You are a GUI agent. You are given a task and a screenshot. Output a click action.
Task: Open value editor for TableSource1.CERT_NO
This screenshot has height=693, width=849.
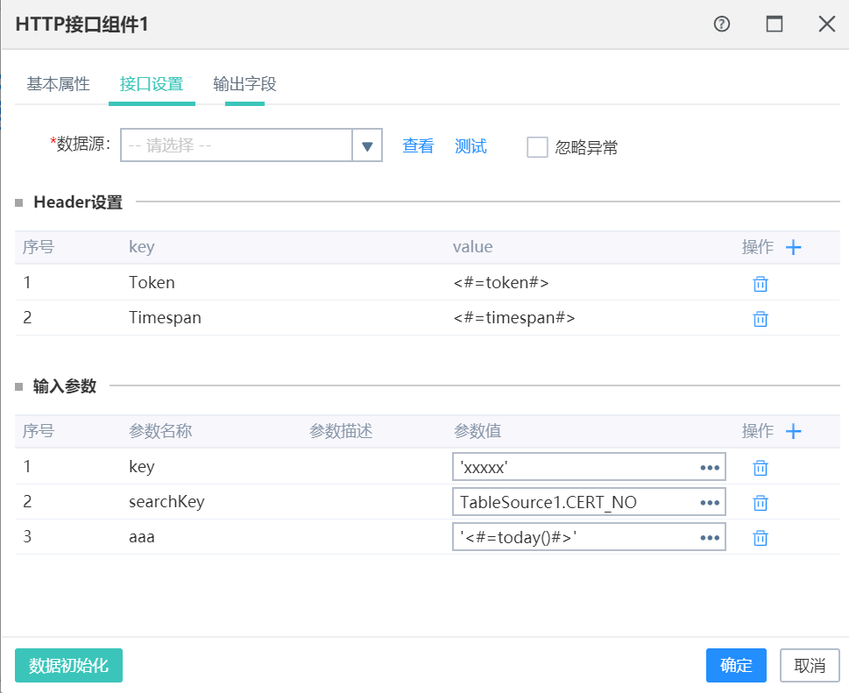[x=710, y=502]
